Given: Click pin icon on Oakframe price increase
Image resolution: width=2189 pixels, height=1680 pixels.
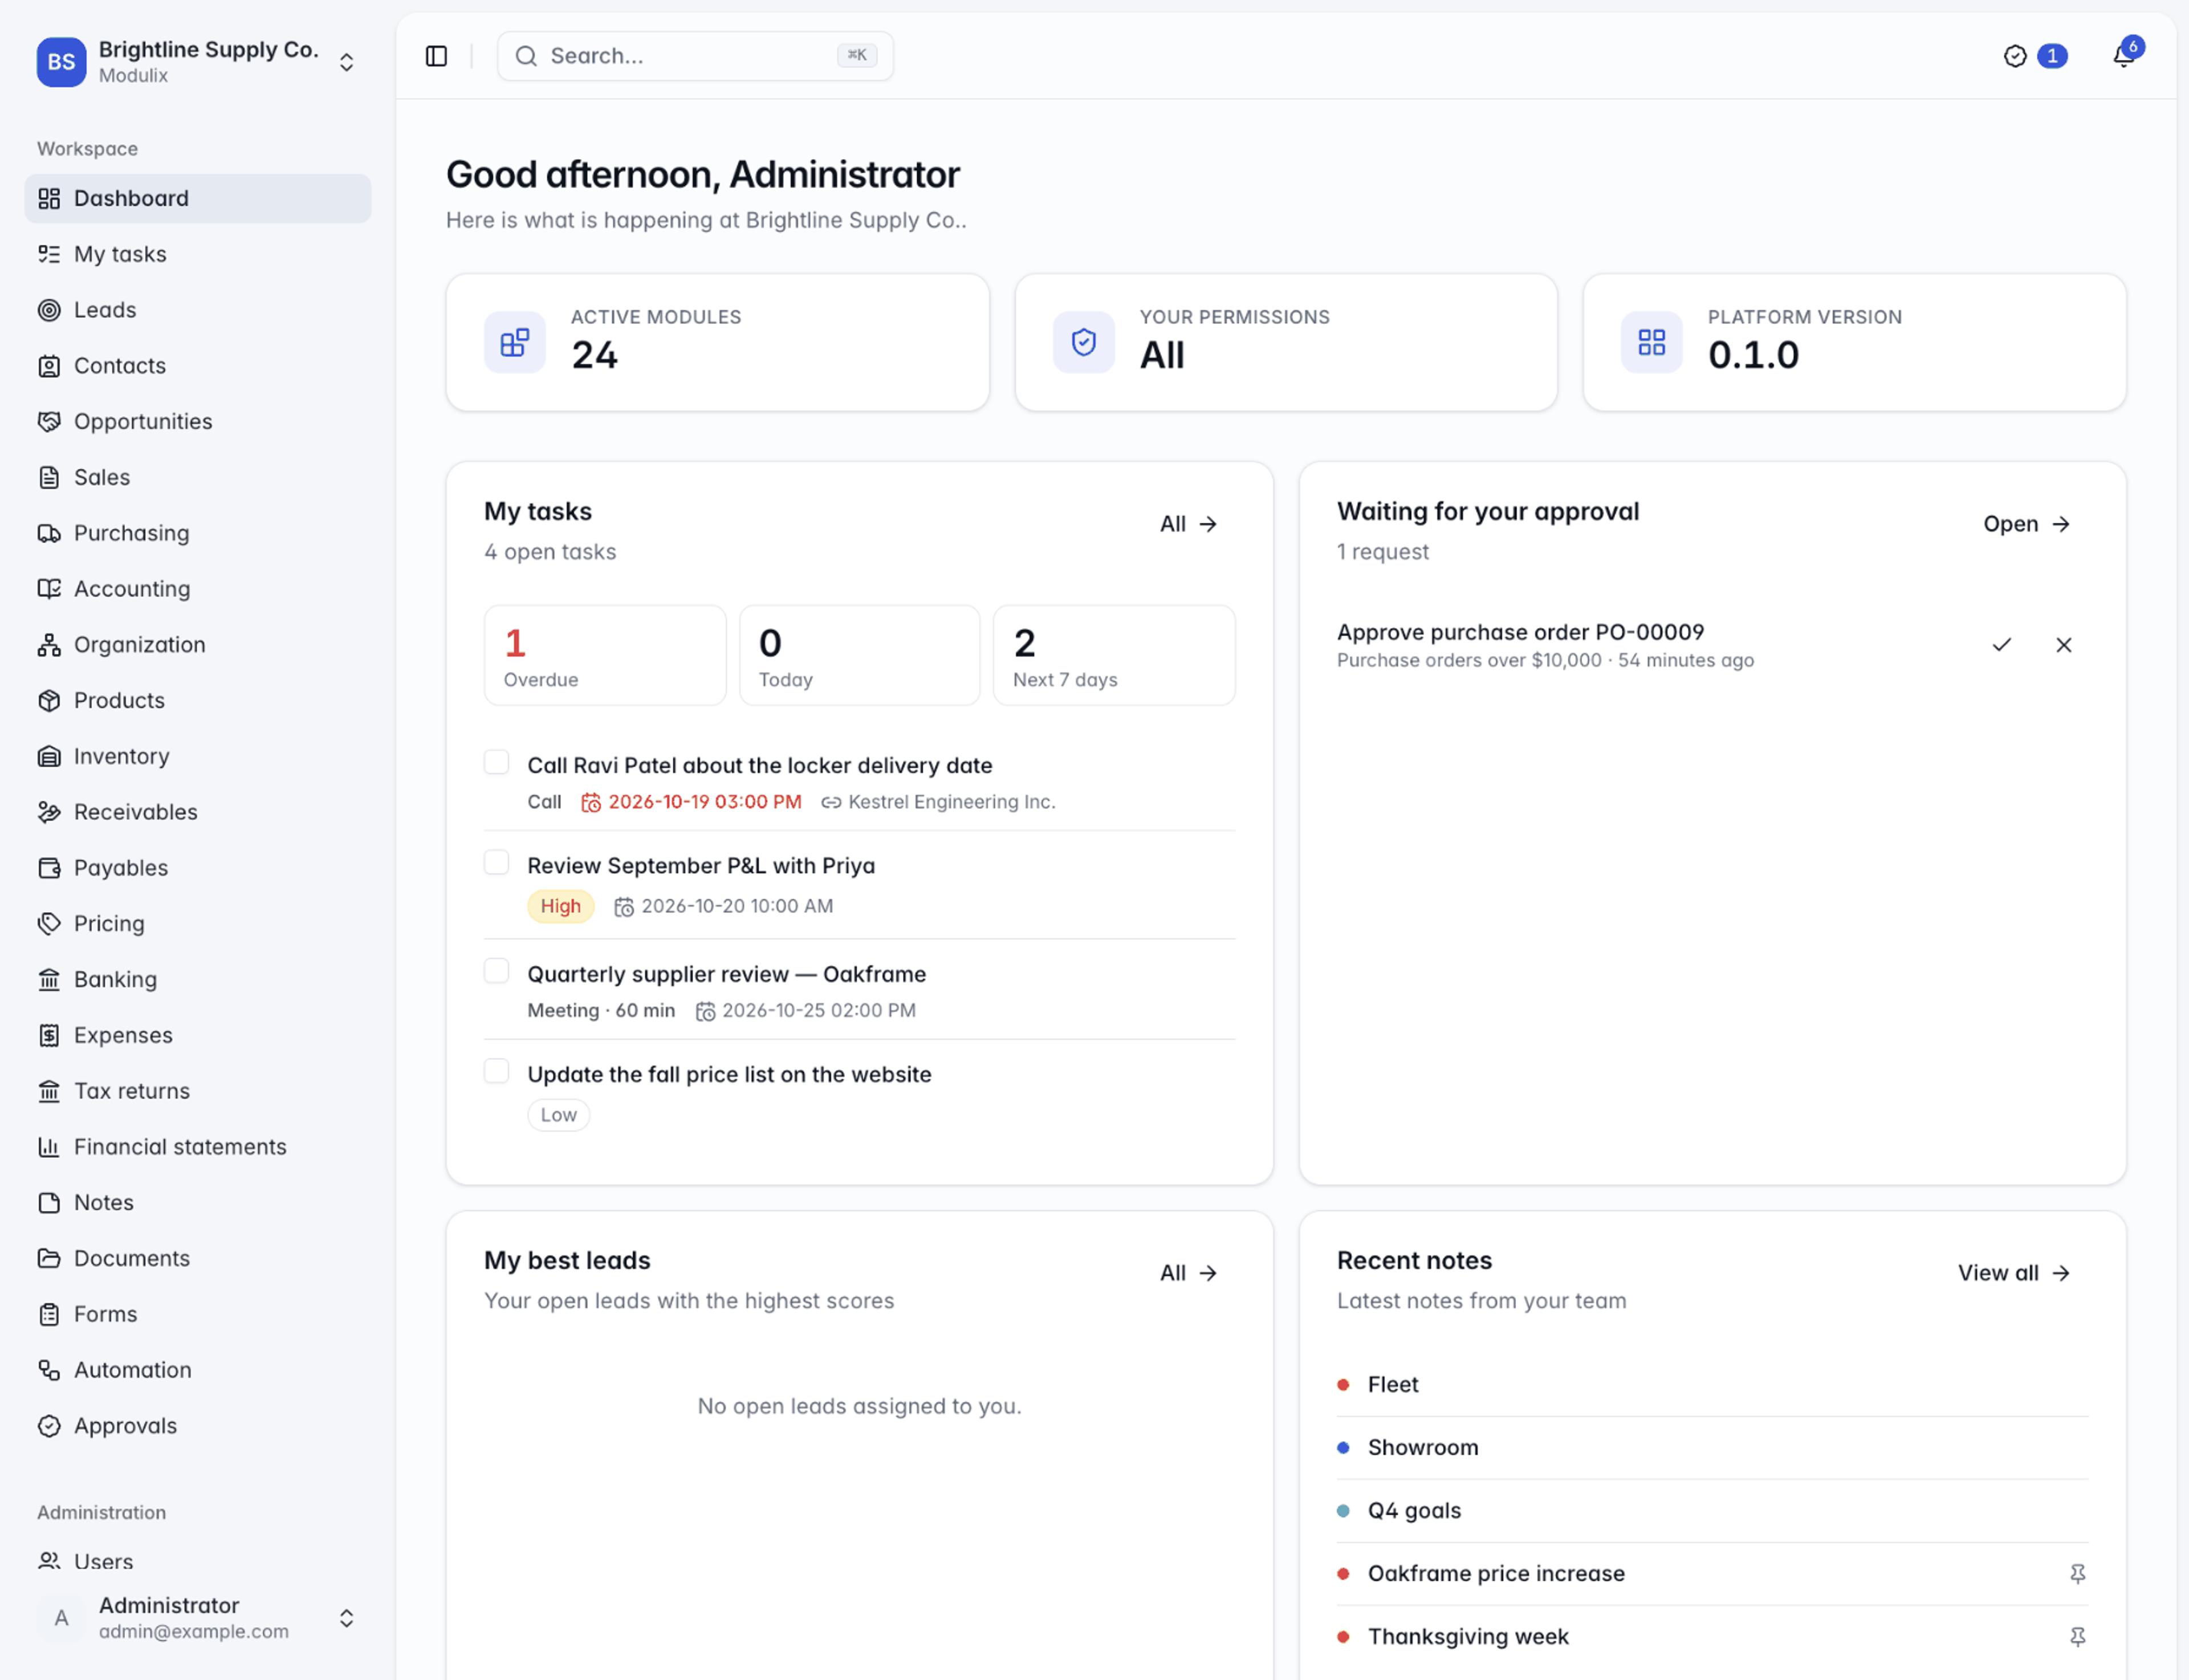Looking at the screenshot, I should tap(2077, 1574).
